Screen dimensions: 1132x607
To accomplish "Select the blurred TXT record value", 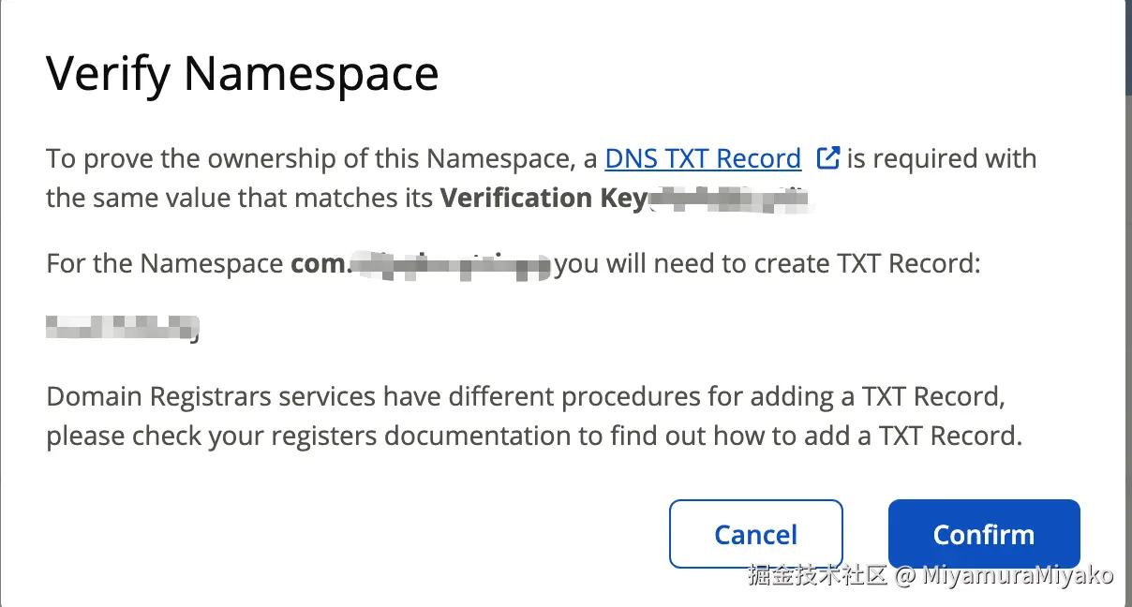I will point(122,328).
